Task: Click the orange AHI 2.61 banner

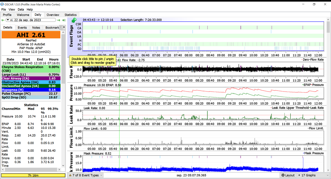Action: point(31,35)
